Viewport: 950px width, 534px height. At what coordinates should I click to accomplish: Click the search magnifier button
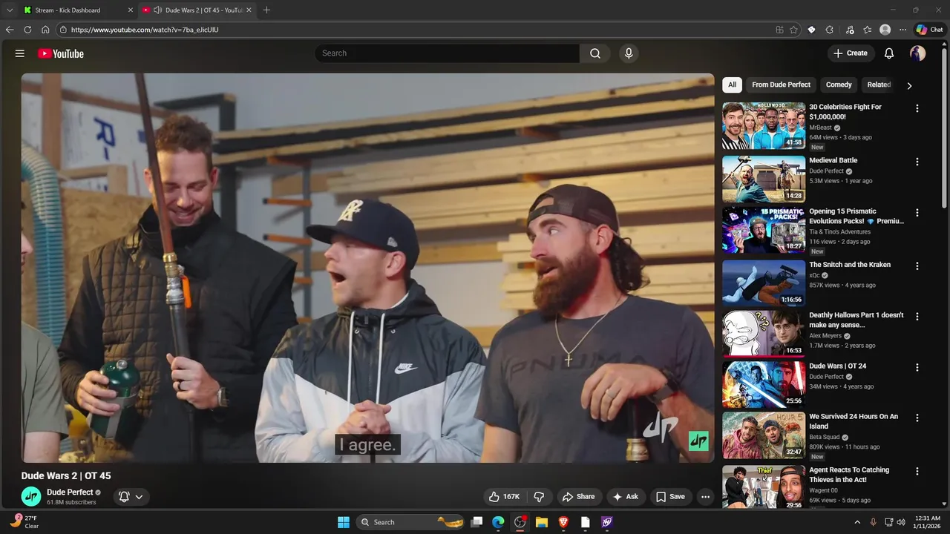pyautogui.click(x=595, y=53)
